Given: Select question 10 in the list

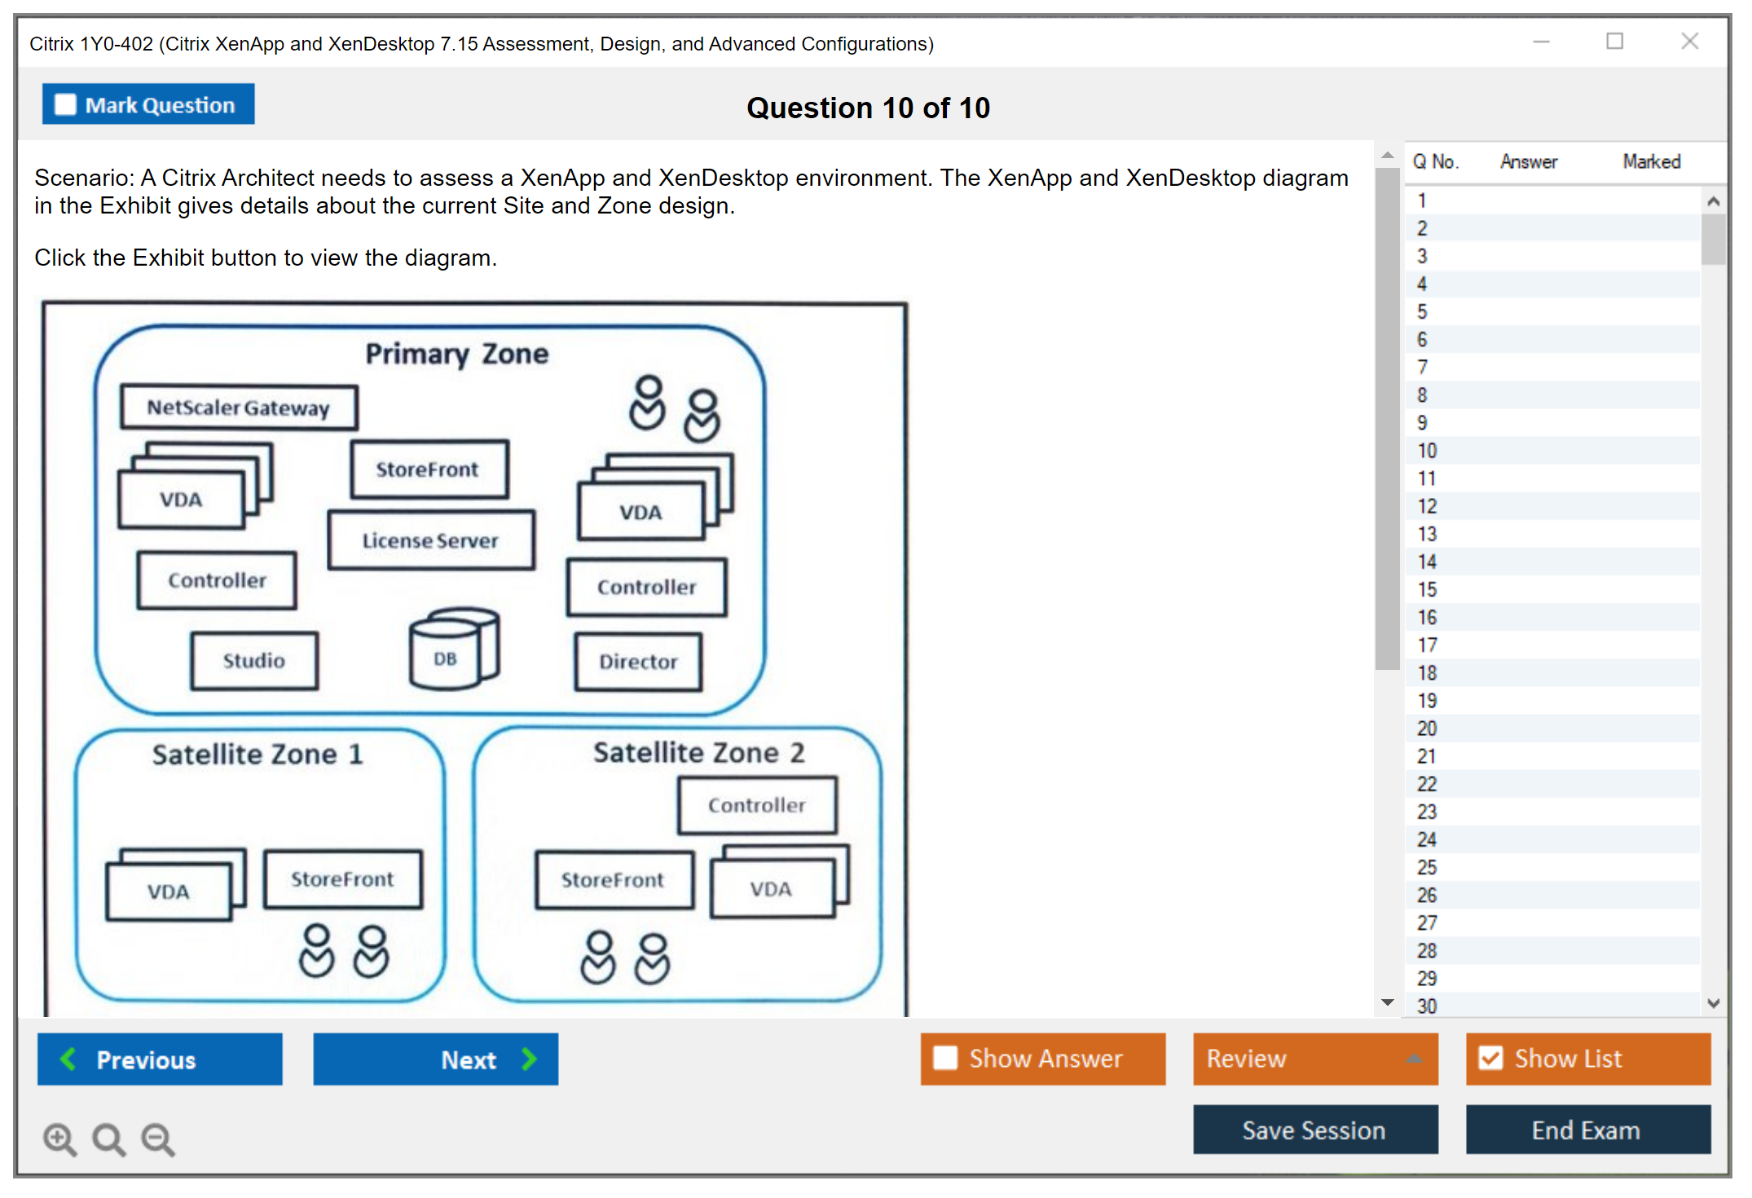Looking at the screenshot, I should (x=1427, y=451).
